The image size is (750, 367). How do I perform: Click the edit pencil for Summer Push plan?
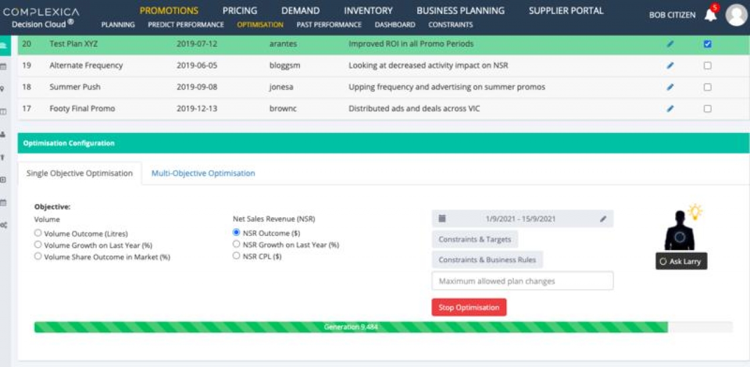(x=670, y=87)
